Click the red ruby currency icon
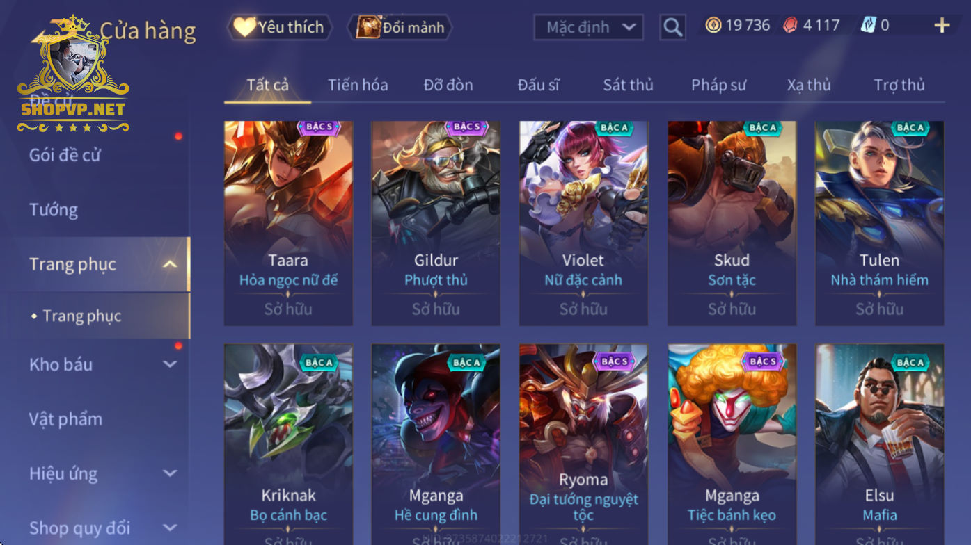This screenshot has height=545, width=971. coord(791,26)
